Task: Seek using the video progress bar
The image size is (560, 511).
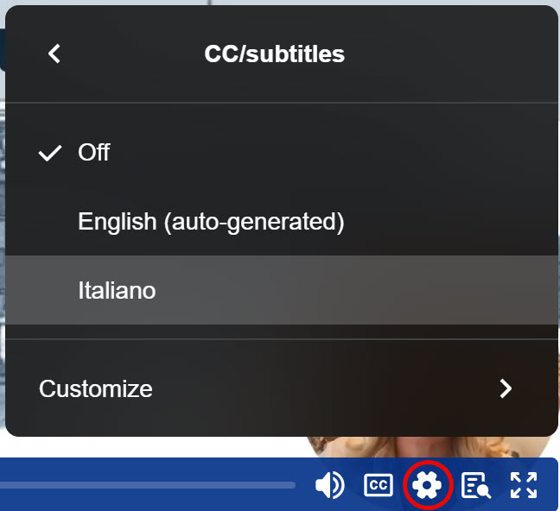Action: click(x=147, y=485)
